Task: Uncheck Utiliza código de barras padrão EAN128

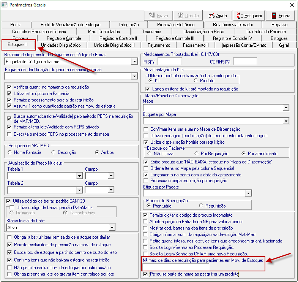Action: point(9,201)
